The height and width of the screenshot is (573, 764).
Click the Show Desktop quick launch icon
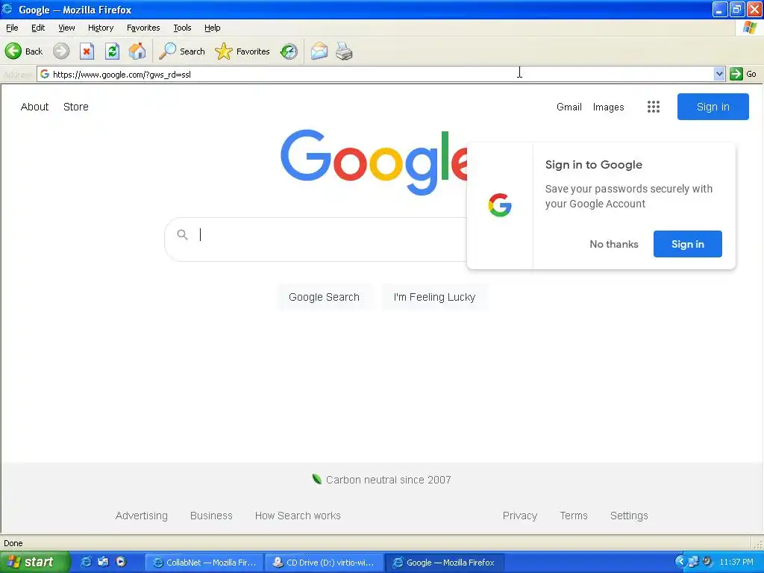[103, 562]
